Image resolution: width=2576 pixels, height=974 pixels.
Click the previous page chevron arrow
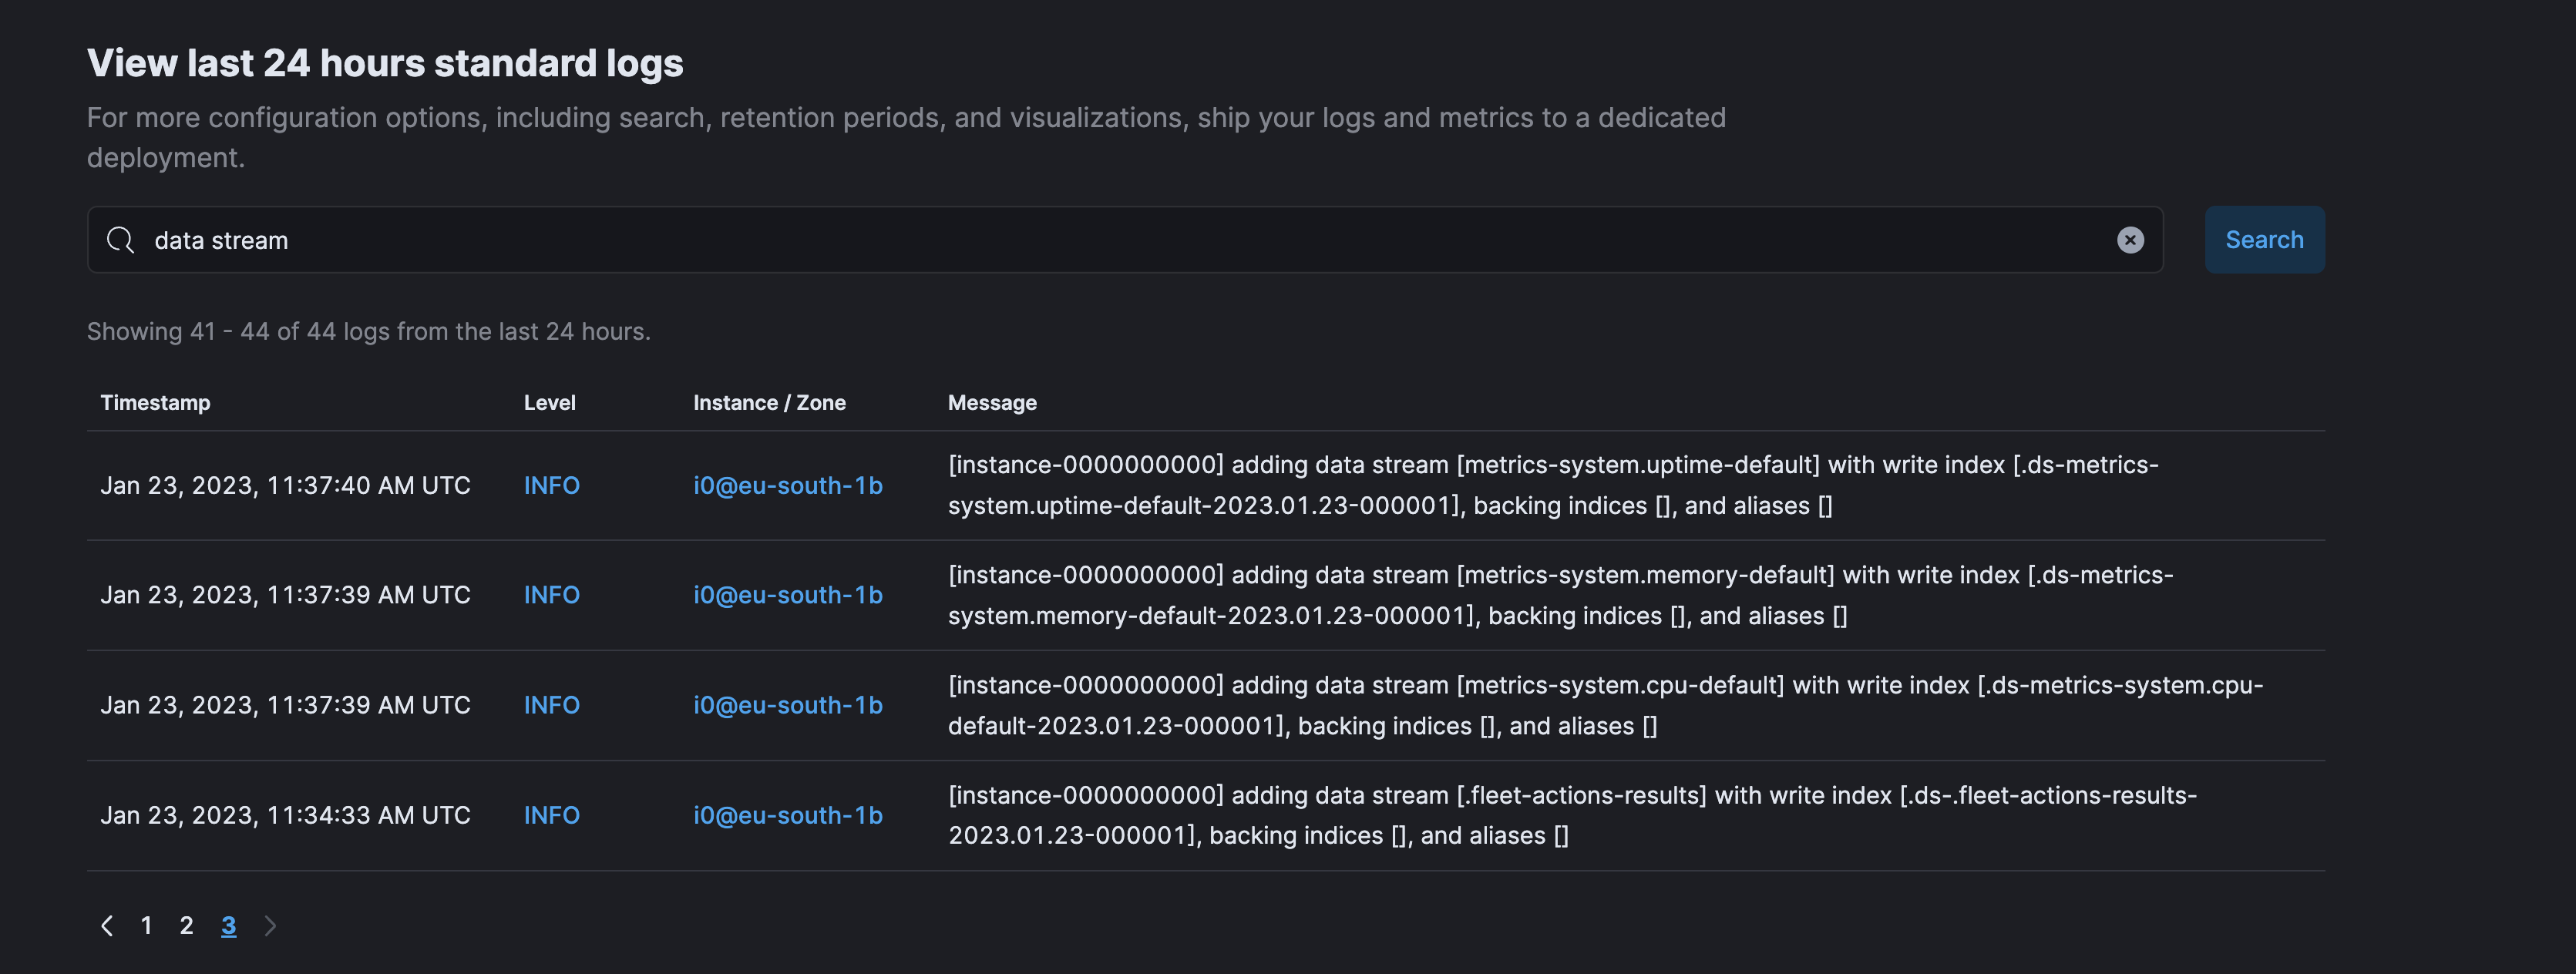pos(107,925)
